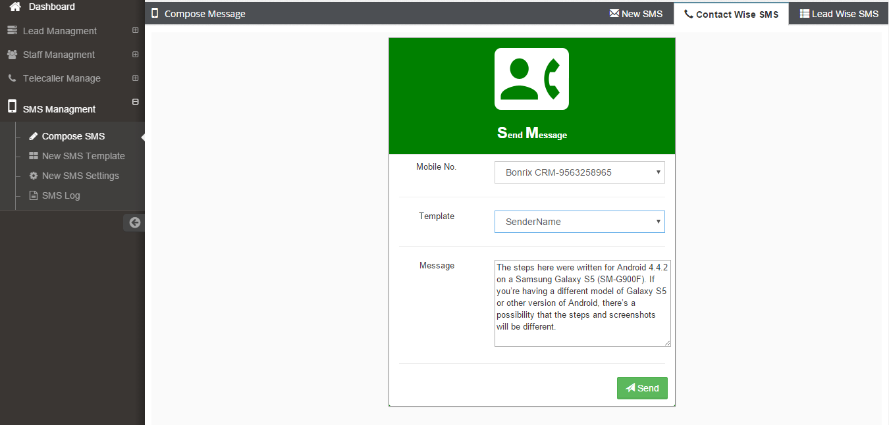This screenshot has width=889, height=425.
Task: Click the SMS Managment mobile icon
Action: (12, 107)
